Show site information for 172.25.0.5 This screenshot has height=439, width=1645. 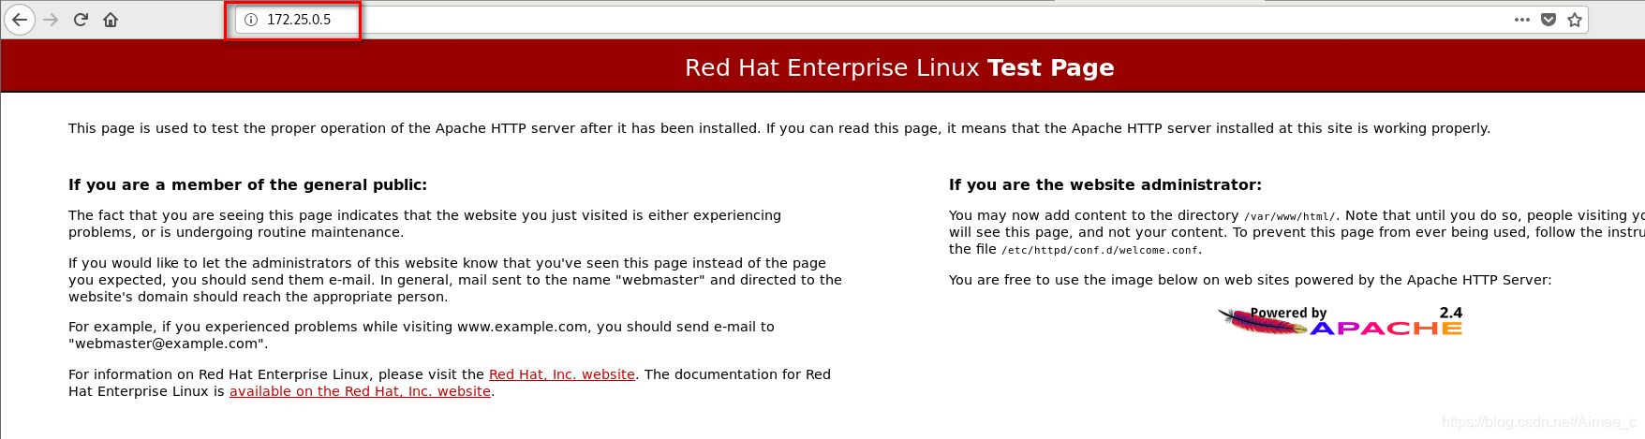[x=251, y=20]
